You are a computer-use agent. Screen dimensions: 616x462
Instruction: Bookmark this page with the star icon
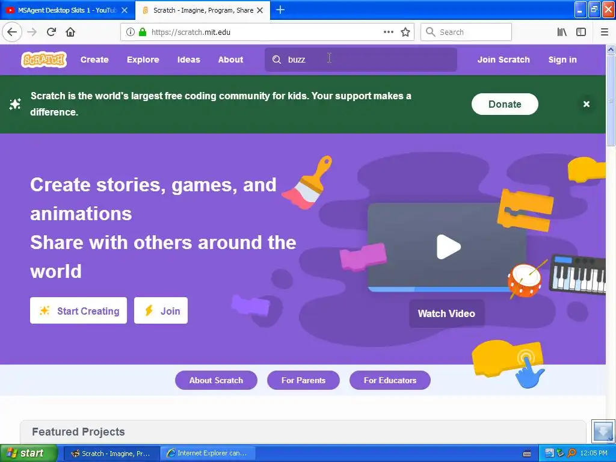(x=405, y=32)
